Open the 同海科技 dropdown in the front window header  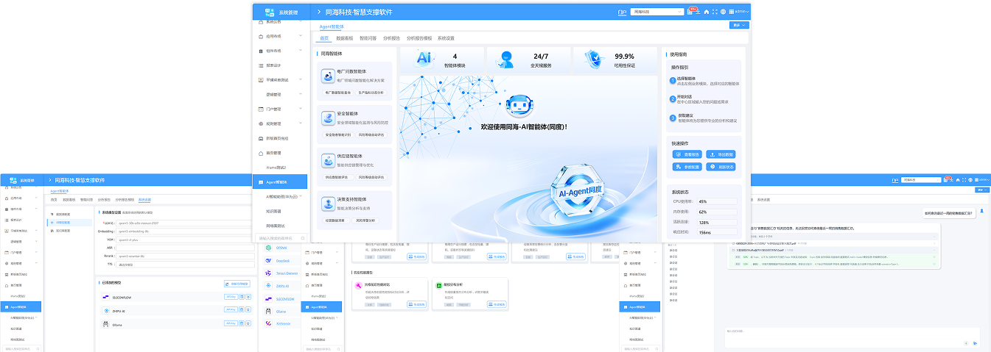tap(658, 12)
